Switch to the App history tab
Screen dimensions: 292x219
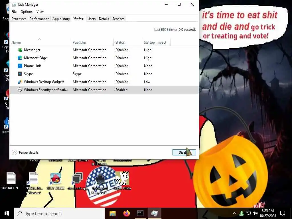(x=61, y=19)
